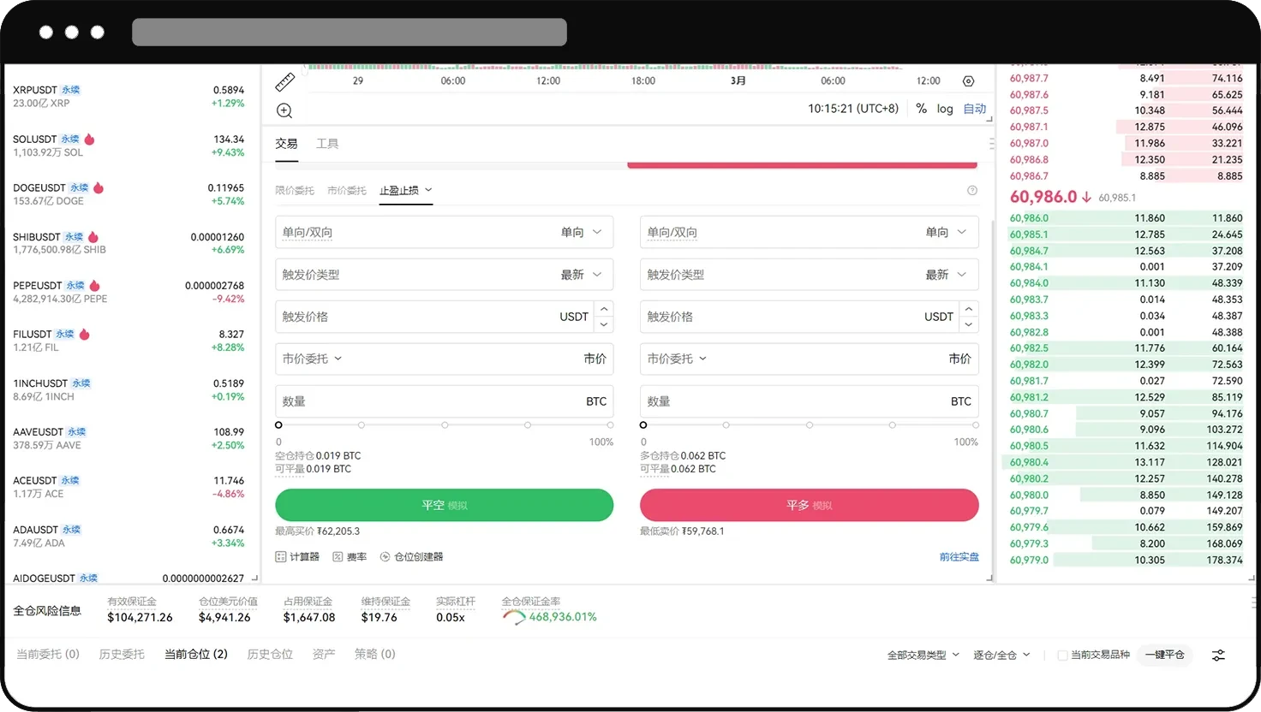Click the red 平多 button
The height and width of the screenshot is (712, 1261).
(809, 505)
